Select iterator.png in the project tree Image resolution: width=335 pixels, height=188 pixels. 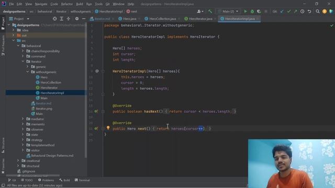(x=44, y=109)
